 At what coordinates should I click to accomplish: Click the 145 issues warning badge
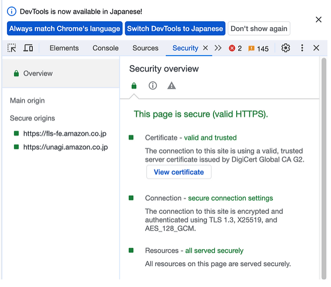[x=258, y=48]
